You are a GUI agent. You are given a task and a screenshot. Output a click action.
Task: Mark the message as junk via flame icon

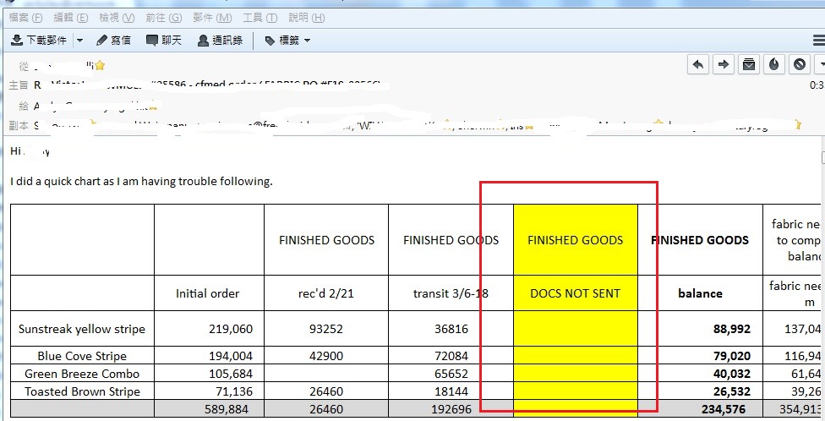click(x=774, y=64)
